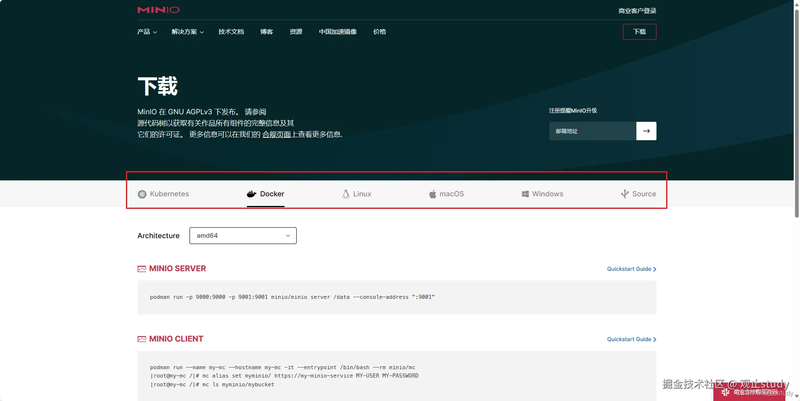Image resolution: width=800 pixels, height=401 pixels.
Task: Open the 价格 page
Action: coord(379,32)
